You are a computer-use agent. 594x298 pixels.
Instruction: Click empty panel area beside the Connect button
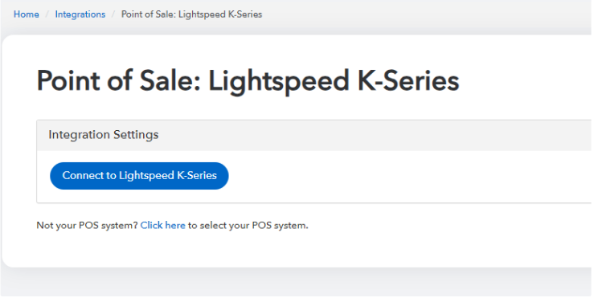409,176
